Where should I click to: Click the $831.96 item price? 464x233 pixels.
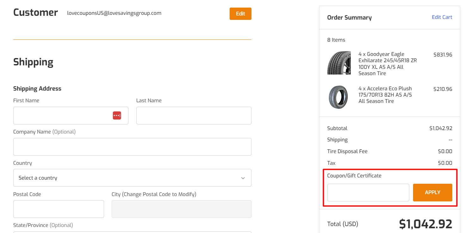[x=443, y=55]
